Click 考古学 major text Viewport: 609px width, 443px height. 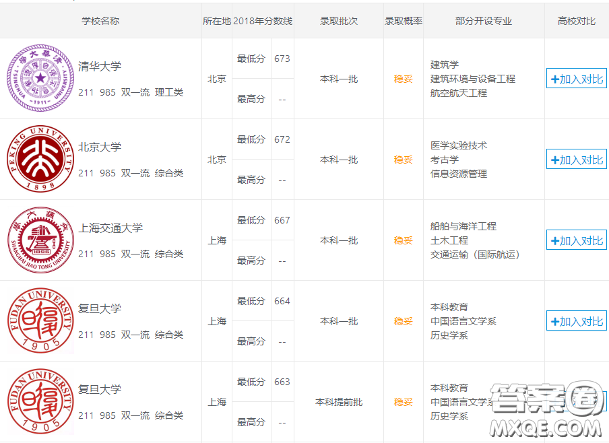click(x=445, y=160)
